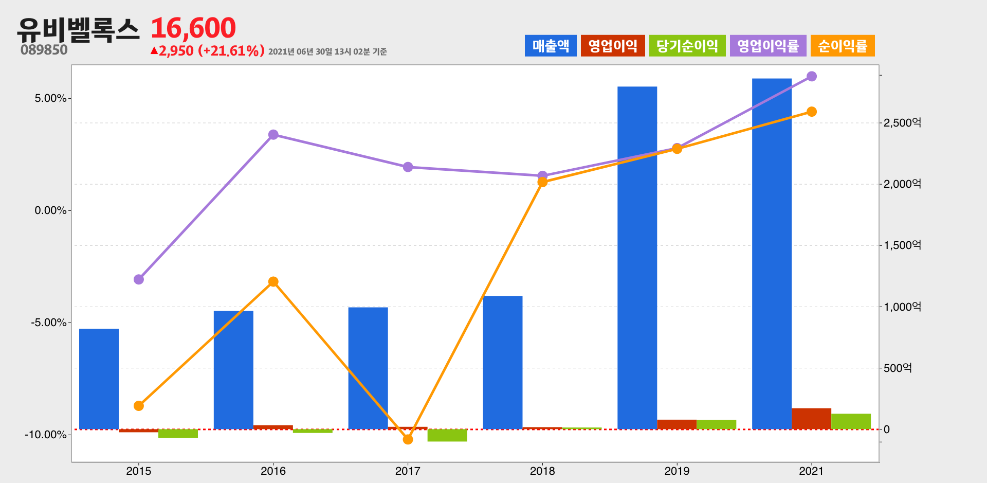Click the 2019 orange net margin point

click(677, 149)
